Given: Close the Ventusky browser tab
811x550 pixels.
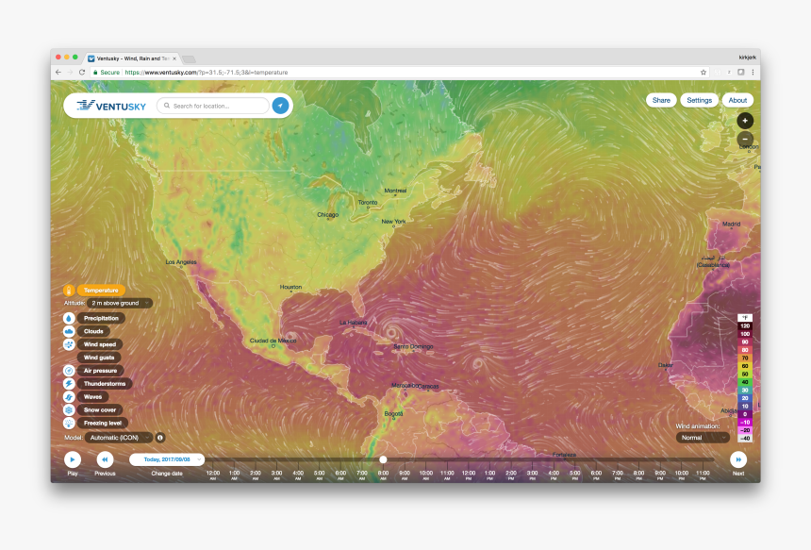Looking at the screenshot, I should [174, 58].
